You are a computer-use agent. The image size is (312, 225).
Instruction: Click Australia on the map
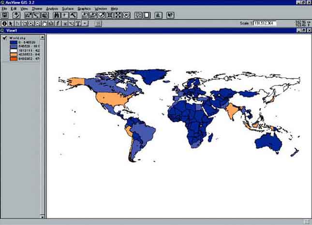[268, 141]
